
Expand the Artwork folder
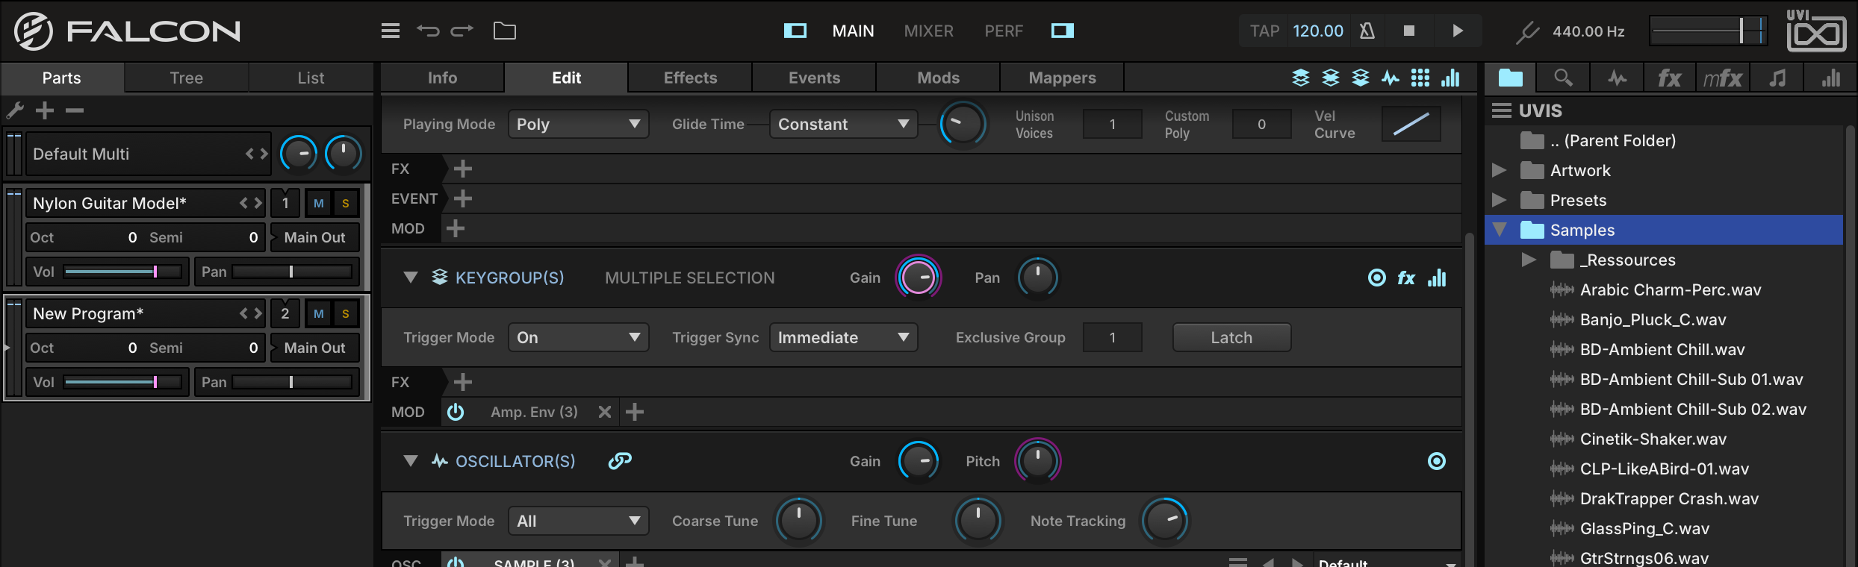pos(1499,170)
